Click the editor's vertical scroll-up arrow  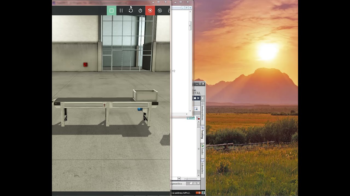[199, 122]
